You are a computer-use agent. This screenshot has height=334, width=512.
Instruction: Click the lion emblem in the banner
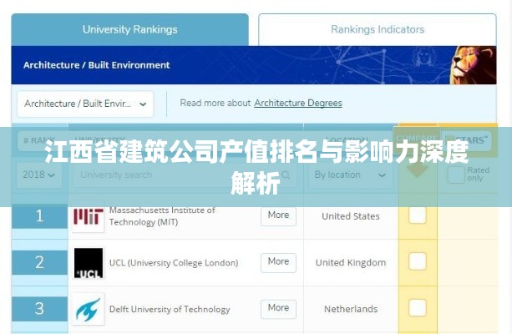pos(473,65)
